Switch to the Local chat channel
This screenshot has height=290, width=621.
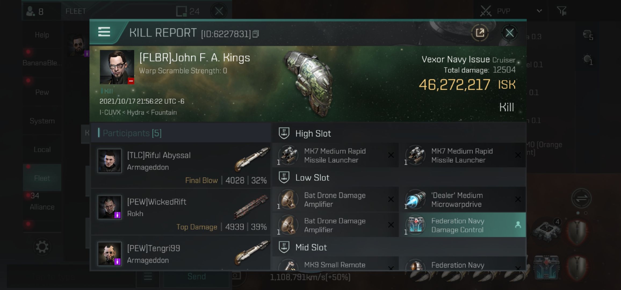point(42,149)
